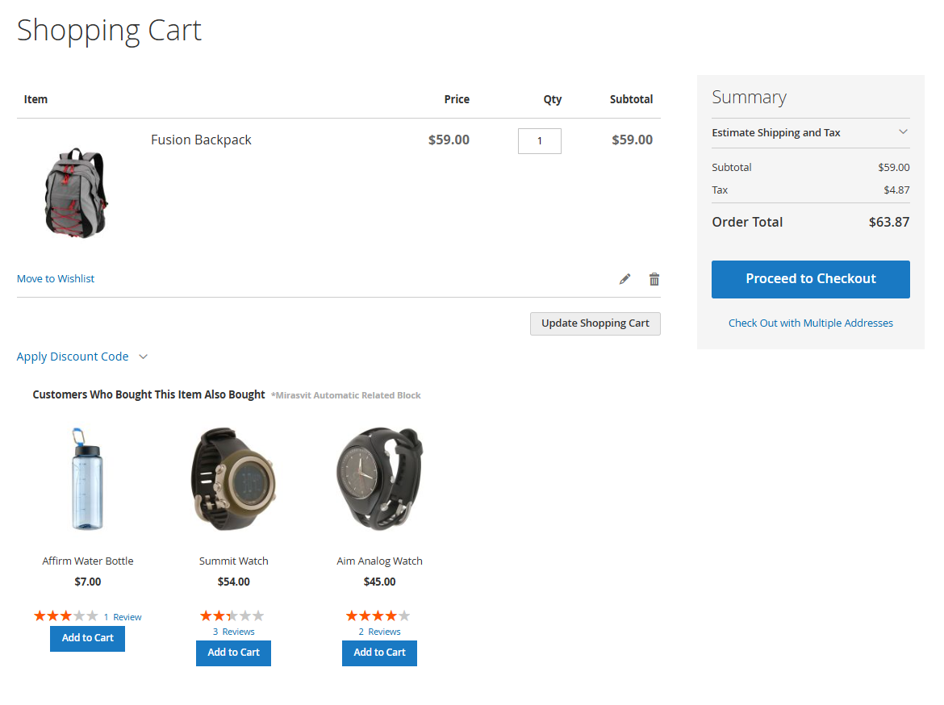Click the star rating of Affirm Water Bottle

coord(65,615)
